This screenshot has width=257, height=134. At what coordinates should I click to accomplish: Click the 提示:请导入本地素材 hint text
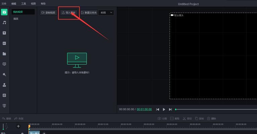pyautogui.click(x=77, y=72)
